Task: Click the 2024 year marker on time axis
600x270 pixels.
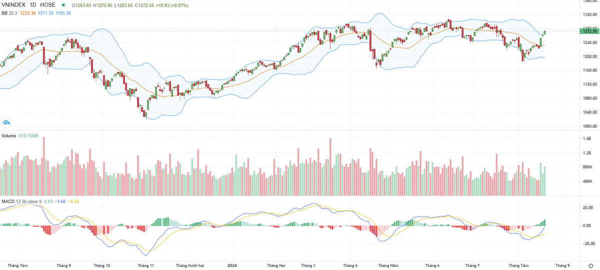Action: pos(231,265)
